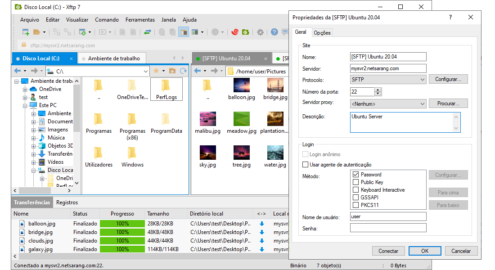This screenshot has width=495, height=270.
Task: Click the New Session toolbar icon
Action: pyautogui.click(x=26, y=32)
